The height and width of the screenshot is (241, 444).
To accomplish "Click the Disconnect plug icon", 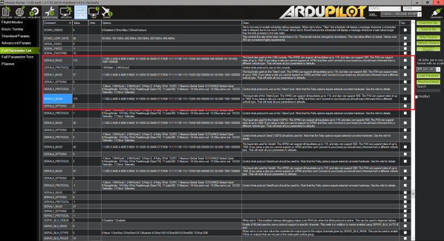I will 436,13.
